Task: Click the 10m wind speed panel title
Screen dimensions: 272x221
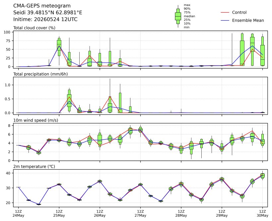Action: tap(36, 120)
